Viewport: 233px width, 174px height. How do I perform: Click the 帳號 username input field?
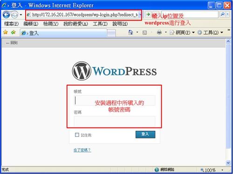[115, 100]
